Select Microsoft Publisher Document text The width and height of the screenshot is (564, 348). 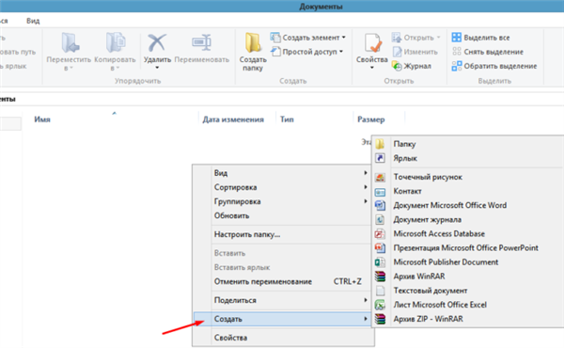click(446, 262)
